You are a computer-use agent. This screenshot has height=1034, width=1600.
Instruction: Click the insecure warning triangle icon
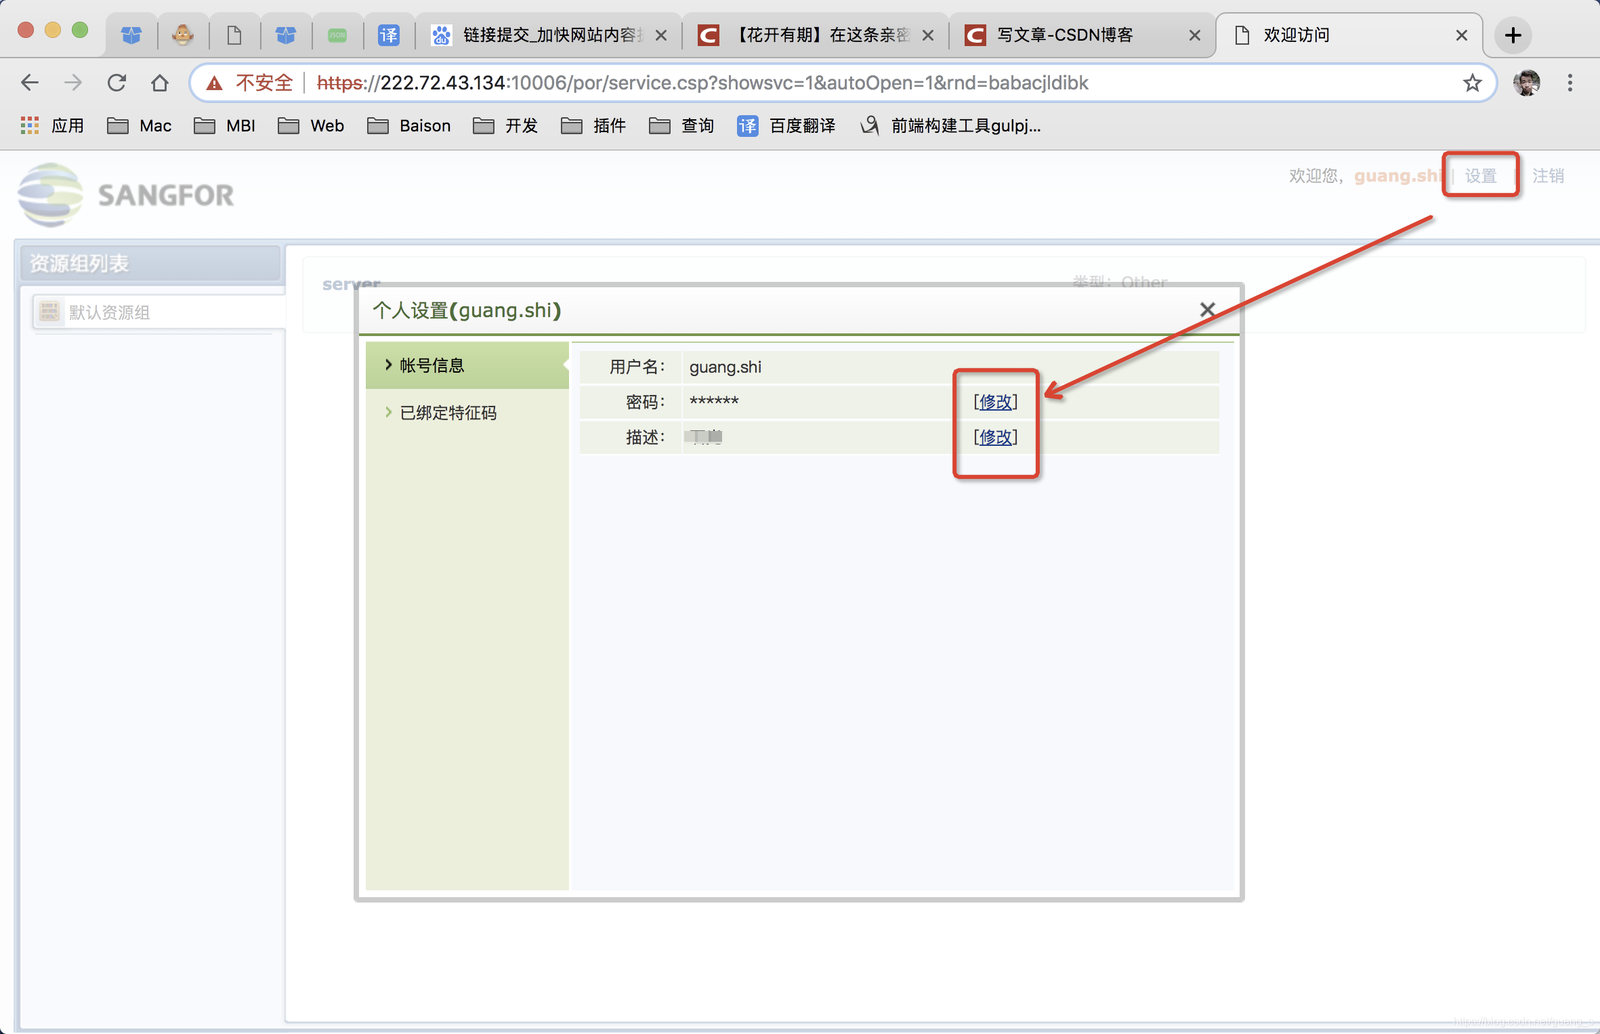tap(215, 83)
